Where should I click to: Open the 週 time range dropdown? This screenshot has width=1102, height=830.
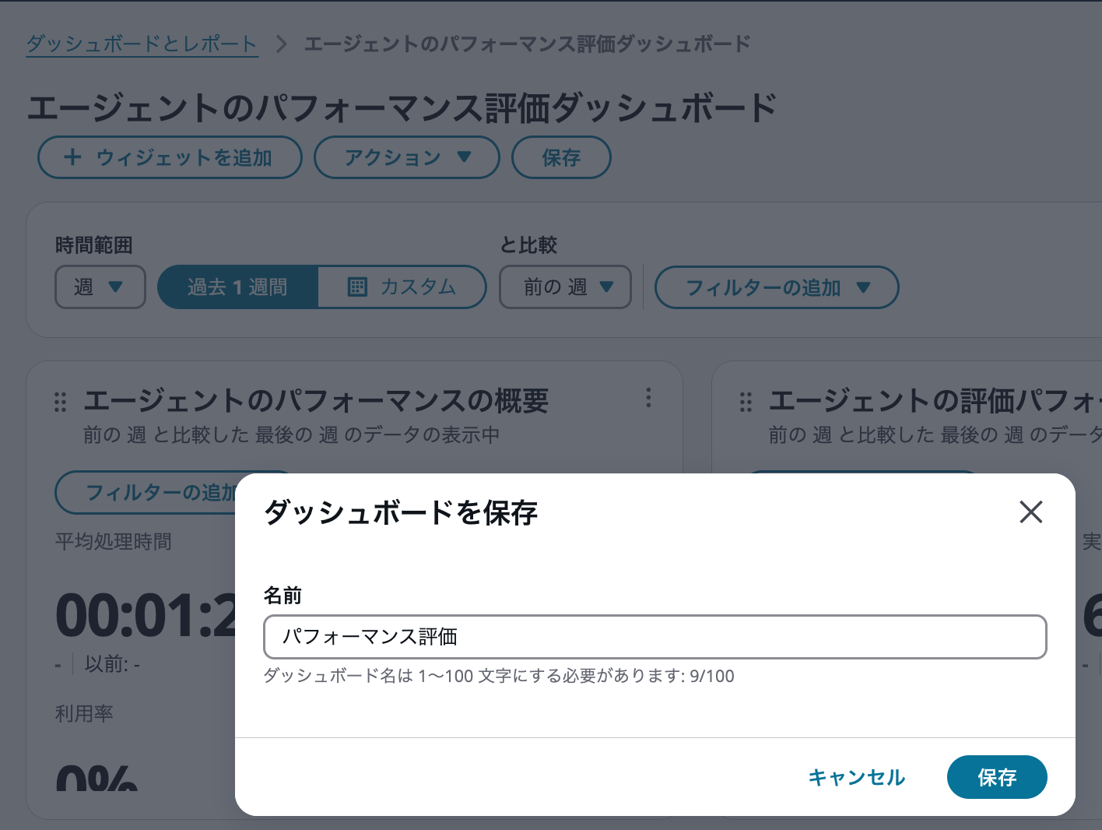click(100, 287)
